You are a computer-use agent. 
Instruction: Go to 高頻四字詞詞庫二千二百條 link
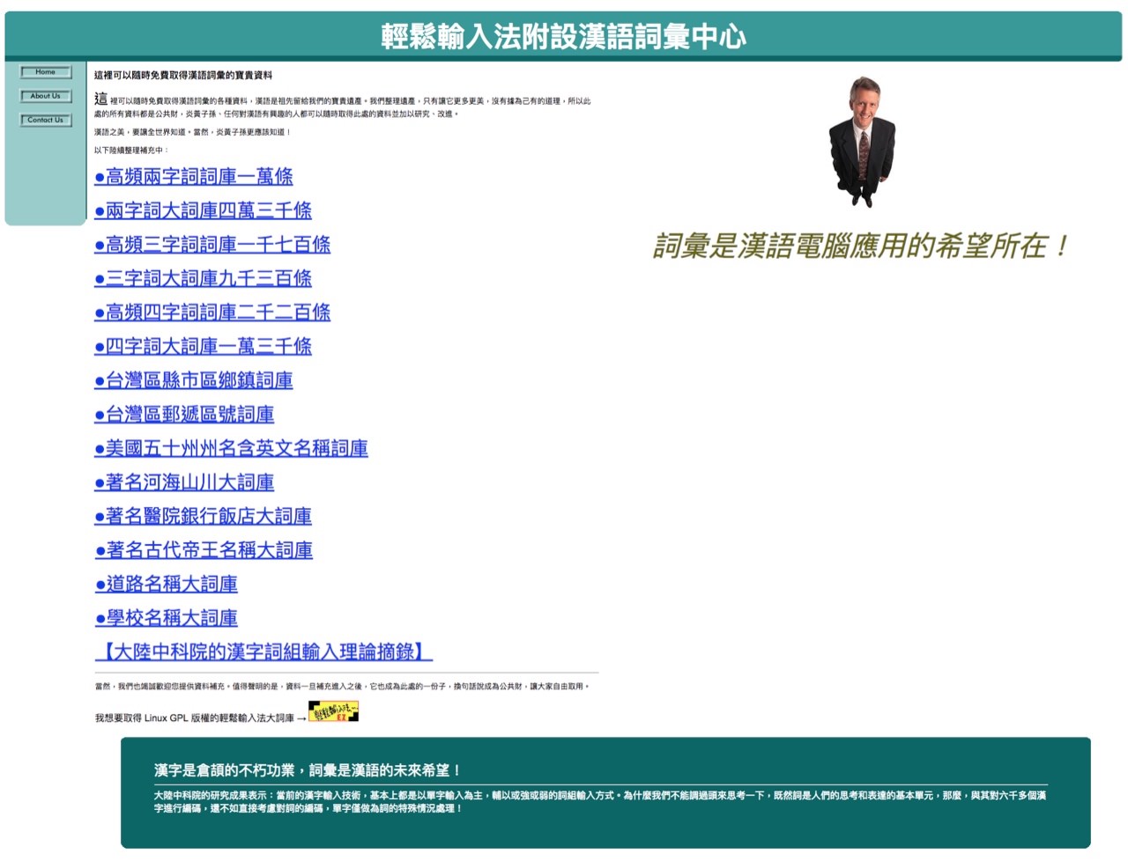pyautogui.click(x=212, y=313)
